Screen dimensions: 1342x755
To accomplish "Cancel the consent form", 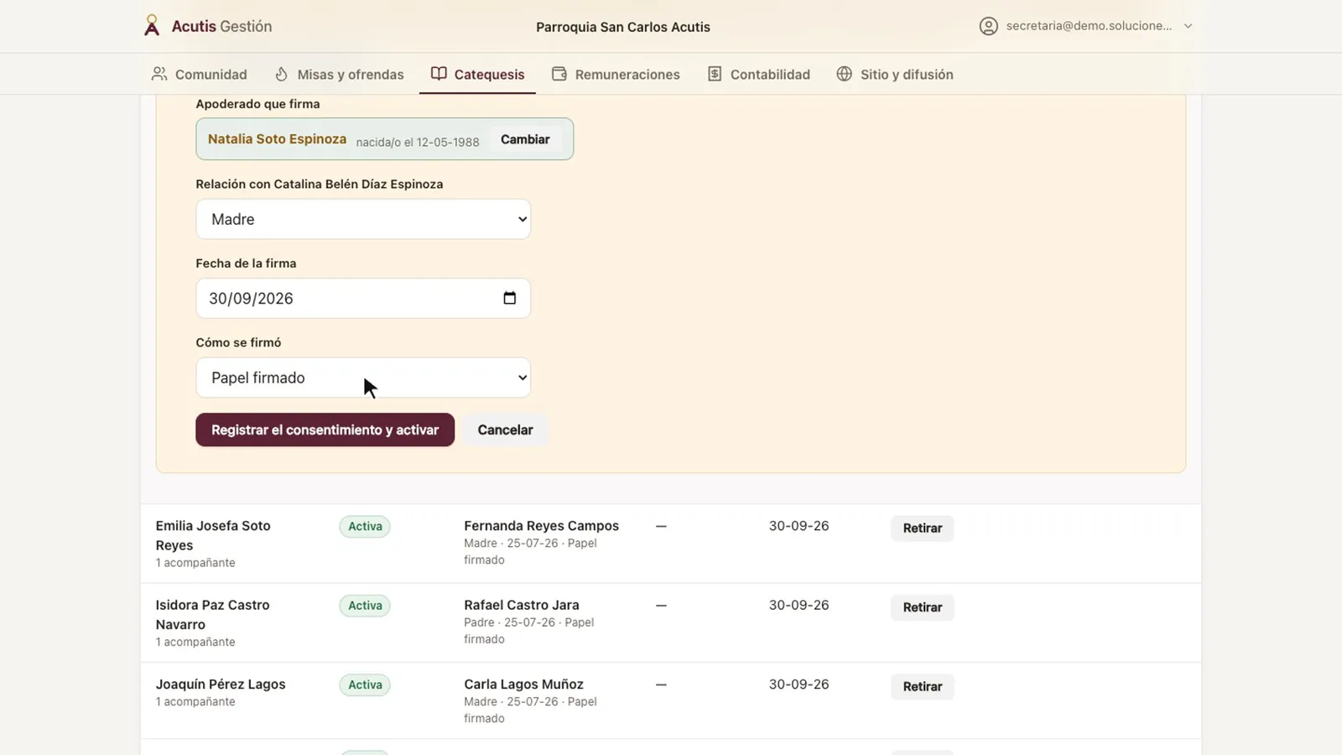I will click(x=505, y=430).
